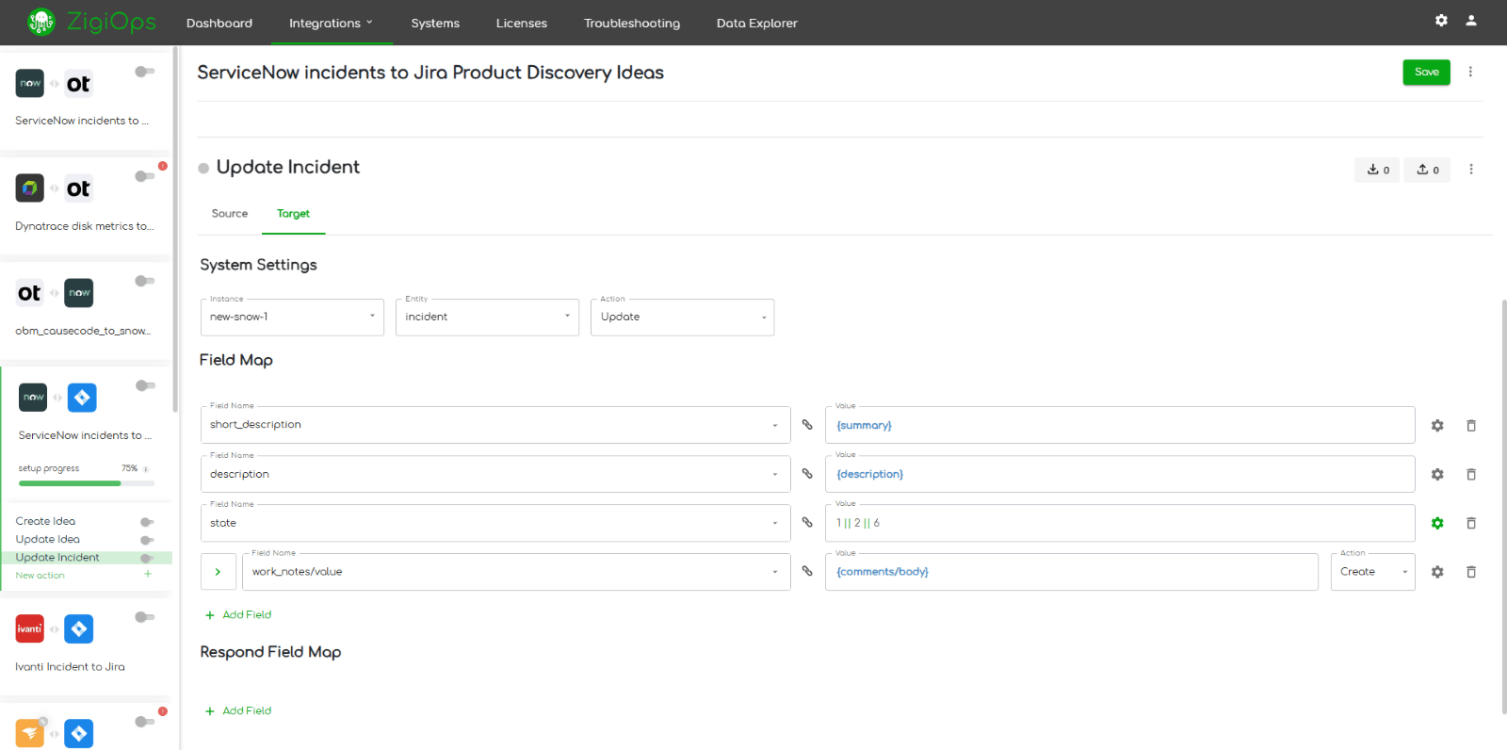The width and height of the screenshot is (1507, 750).
Task: Click the green Save button
Action: point(1426,72)
